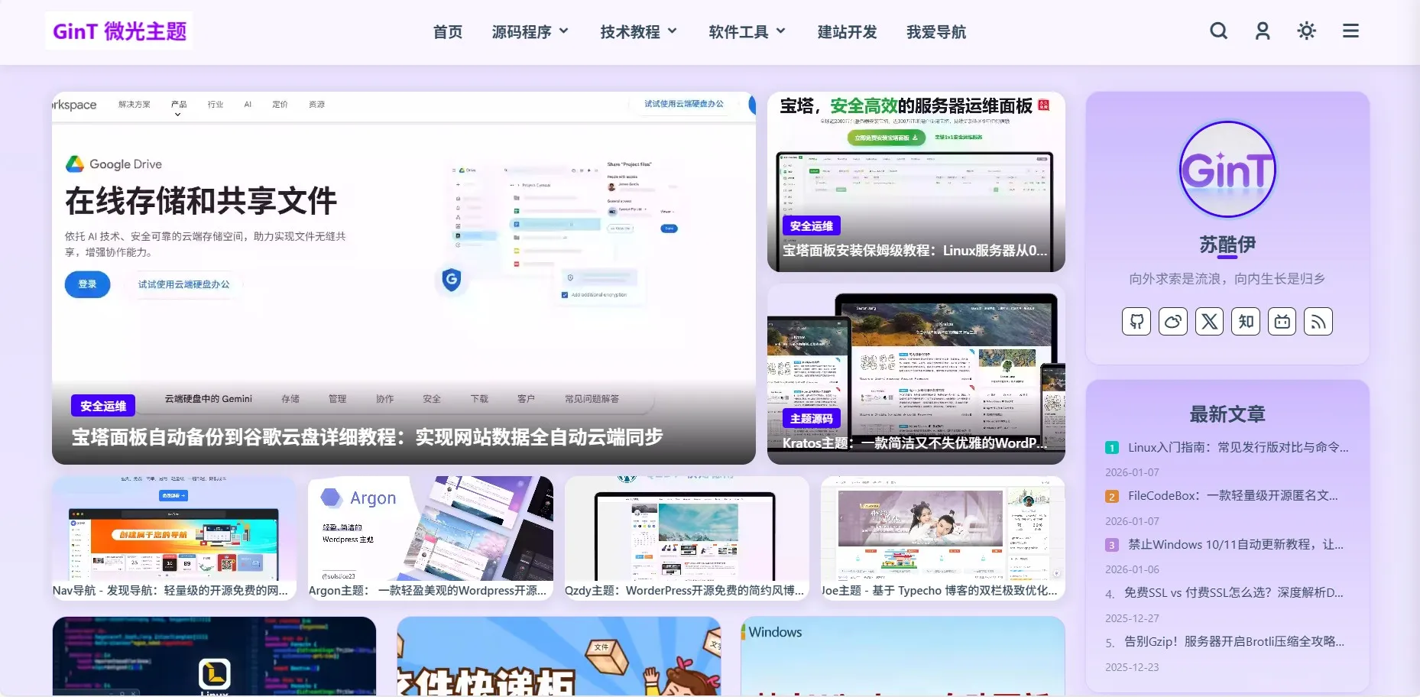Open the RSS feed icon
The height and width of the screenshot is (697, 1420).
[1318, 322]
